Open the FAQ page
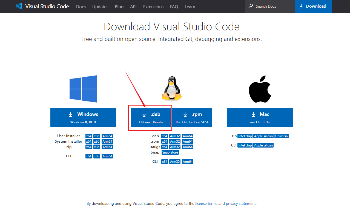This screenshot has height=210, width=350. [x=174, y=7]
